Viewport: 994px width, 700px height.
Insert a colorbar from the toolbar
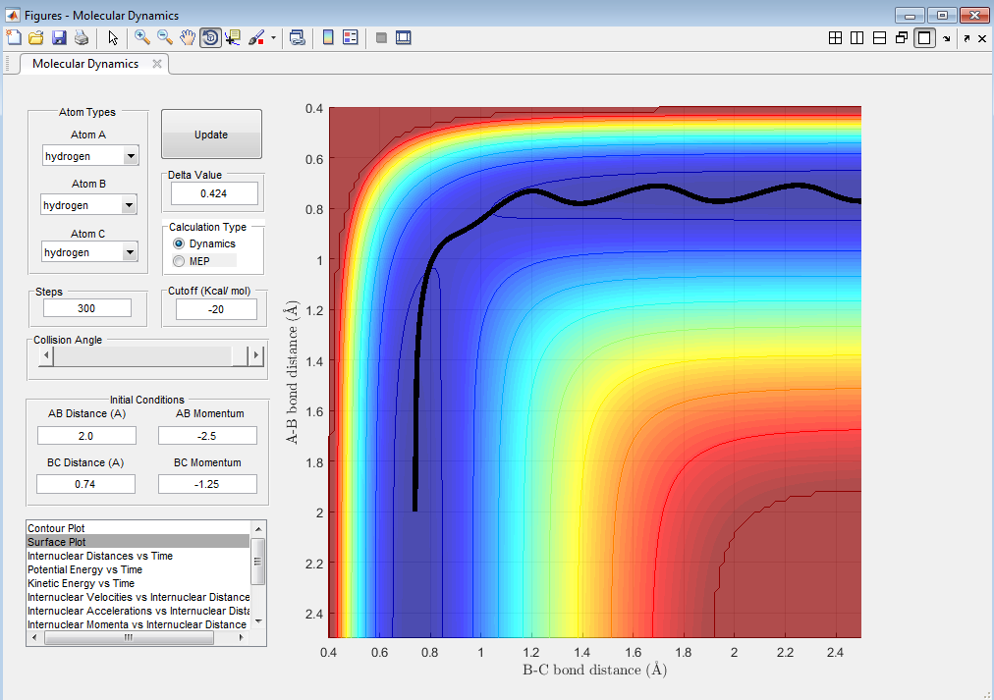click(x=328, y=37)
